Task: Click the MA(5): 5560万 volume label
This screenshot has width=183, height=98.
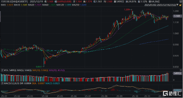Action: (x=24, y=70)
